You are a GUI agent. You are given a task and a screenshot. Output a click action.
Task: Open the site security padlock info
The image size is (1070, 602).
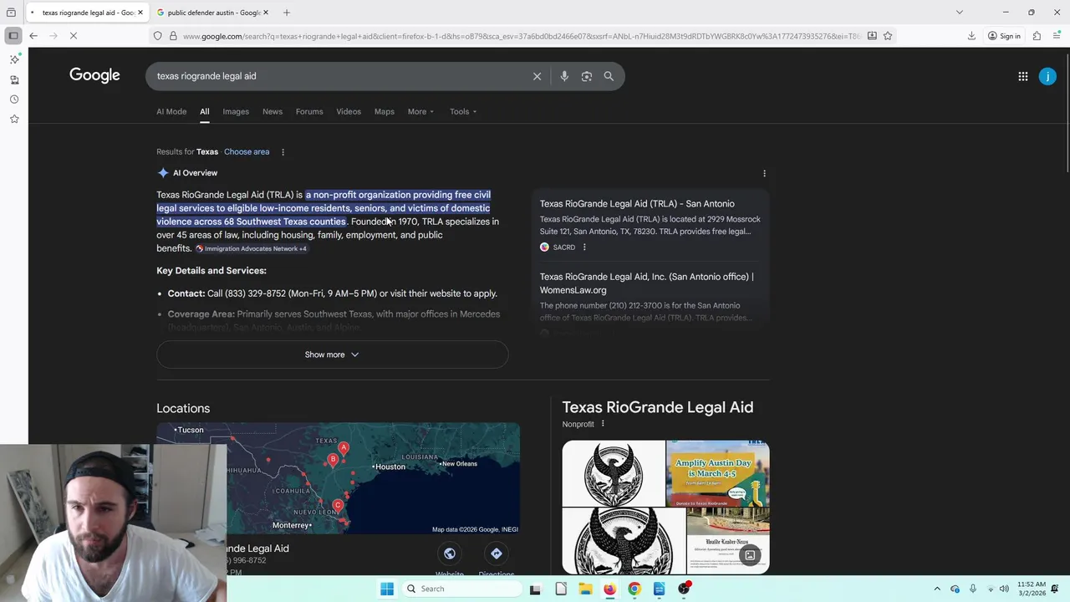tap(173, 36)
